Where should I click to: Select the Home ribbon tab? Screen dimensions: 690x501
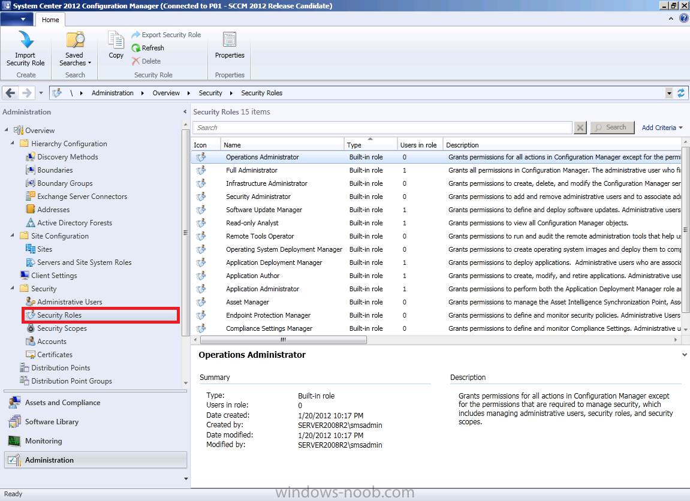(50, 20)
